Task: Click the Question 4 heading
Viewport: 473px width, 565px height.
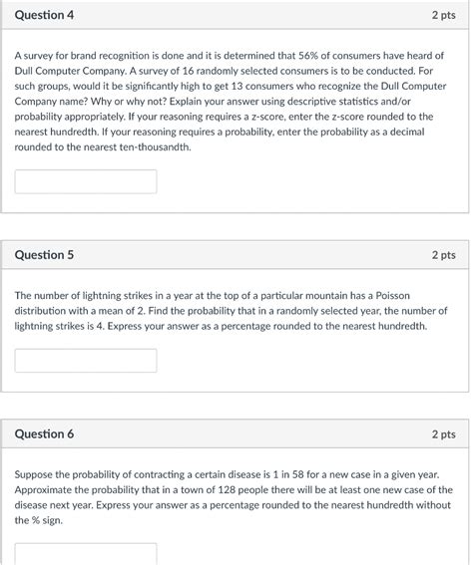Action: 44,15
